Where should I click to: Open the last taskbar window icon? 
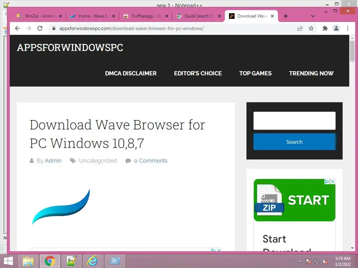click(x=115, y=261)
